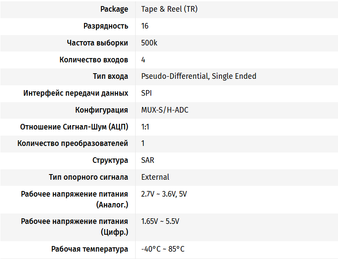Image resolution: width=338 pixels, height=259 pixels.
Task: Select the "External" reference type value
Action: tap(155, 177)
